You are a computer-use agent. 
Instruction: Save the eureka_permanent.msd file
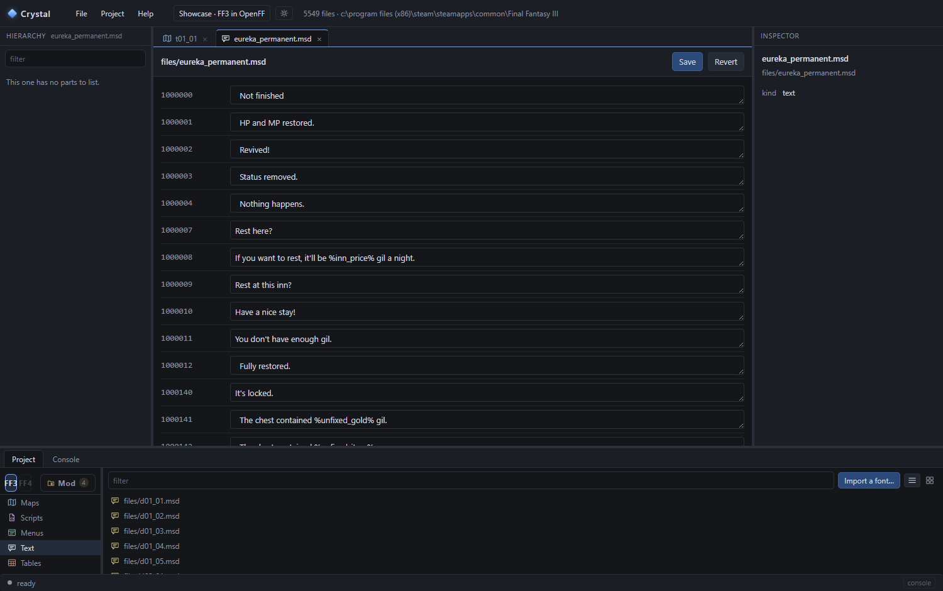click(x=687, y=62)
